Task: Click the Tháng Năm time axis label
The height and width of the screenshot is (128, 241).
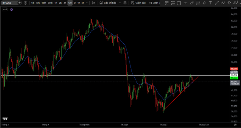Action: click(84, 125)
